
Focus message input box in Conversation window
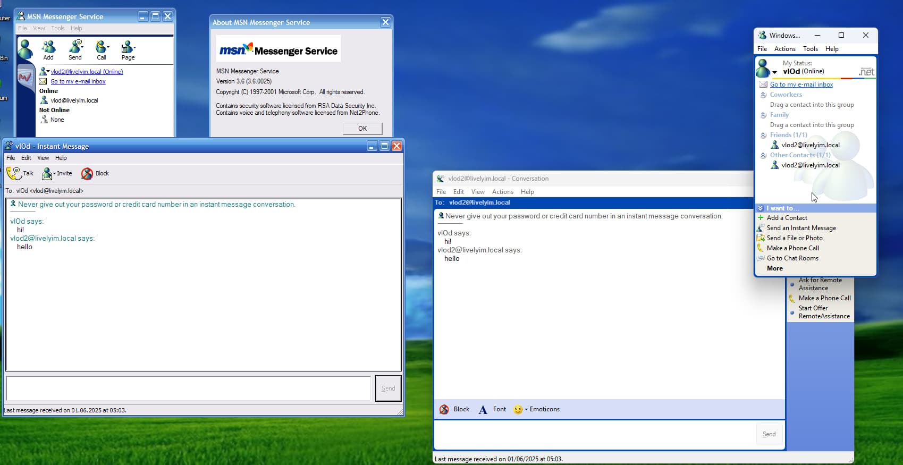[x=594, y=434]
